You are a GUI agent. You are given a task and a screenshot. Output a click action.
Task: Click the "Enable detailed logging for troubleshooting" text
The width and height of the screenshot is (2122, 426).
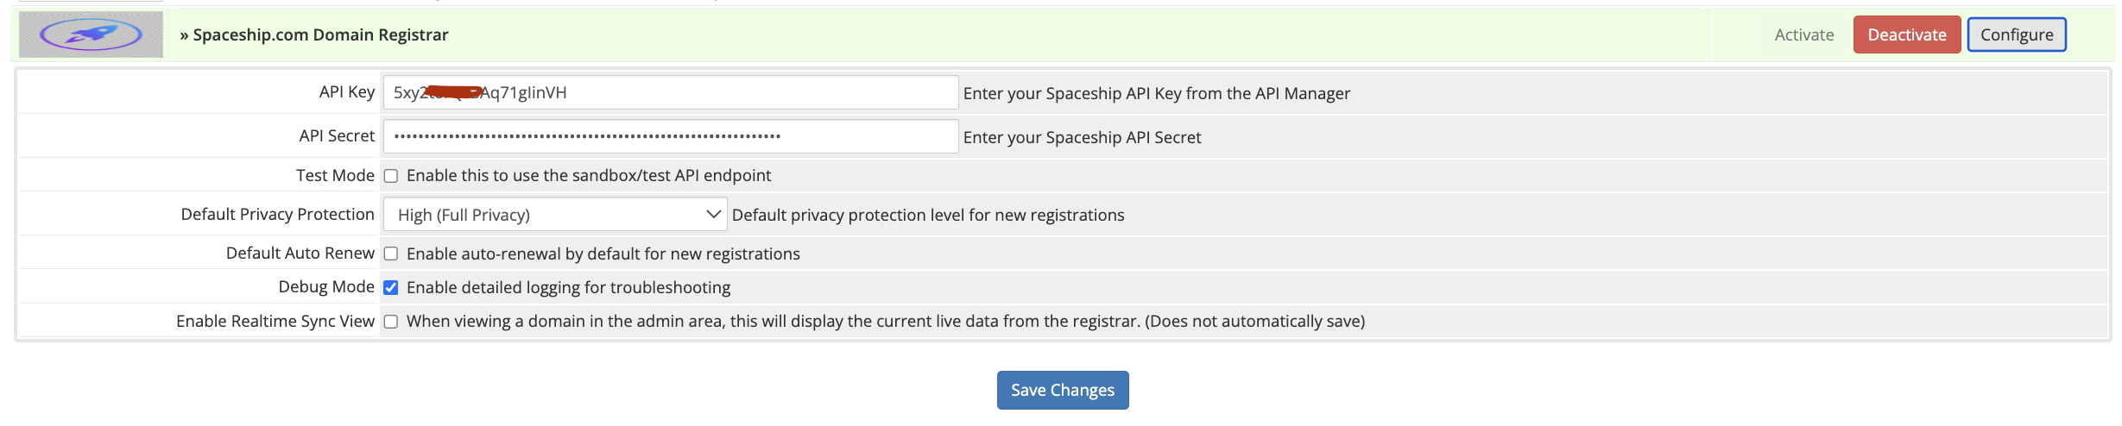tap(568, 287)
